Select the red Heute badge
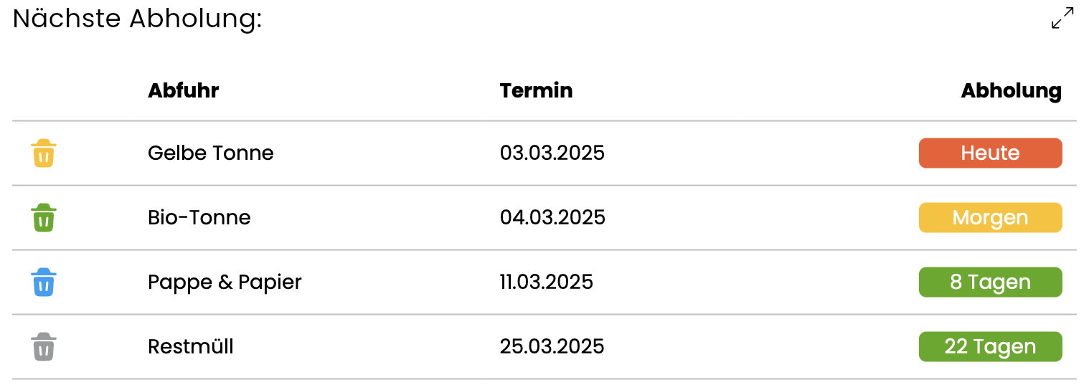The image size is (1089, 390). coord(990,153)
